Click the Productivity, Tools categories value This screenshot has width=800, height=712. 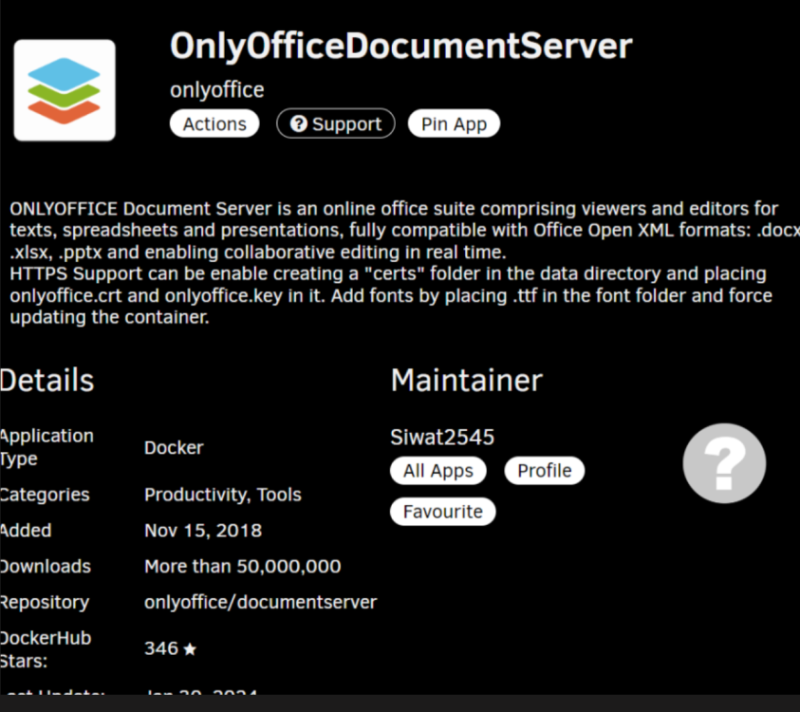click(222, 495)
